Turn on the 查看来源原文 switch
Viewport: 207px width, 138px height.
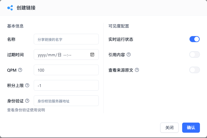coord(194,70)
